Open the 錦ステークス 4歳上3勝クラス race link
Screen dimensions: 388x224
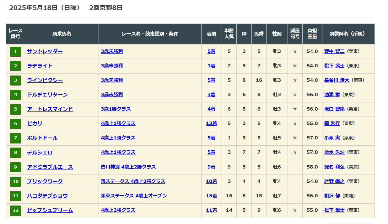tap(133, 181)
